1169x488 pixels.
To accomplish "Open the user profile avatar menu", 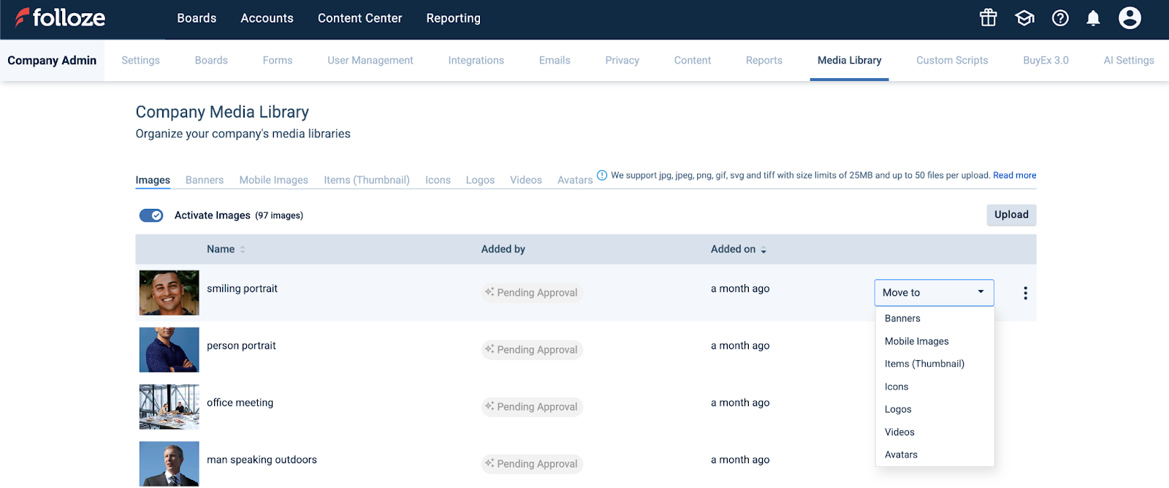I will [1130, 18].
